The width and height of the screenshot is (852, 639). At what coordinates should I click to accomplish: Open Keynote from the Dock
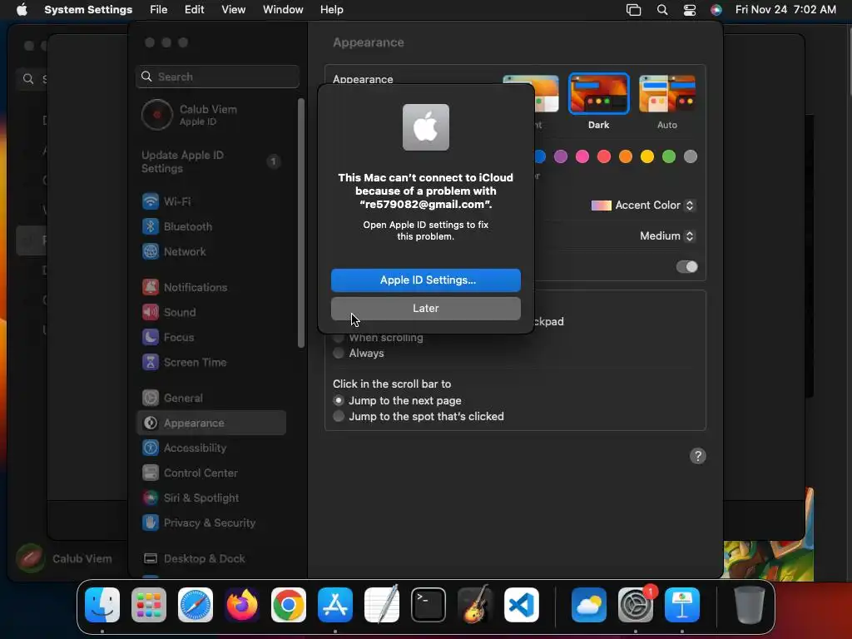(682, 605)
